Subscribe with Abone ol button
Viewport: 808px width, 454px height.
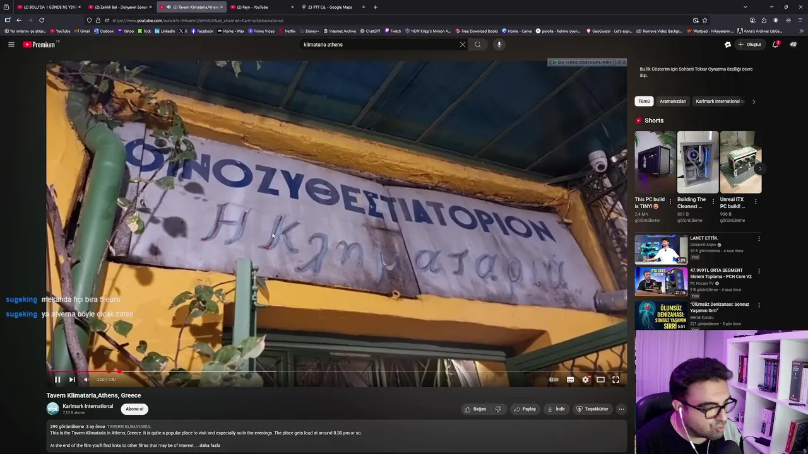click(134, 409)
